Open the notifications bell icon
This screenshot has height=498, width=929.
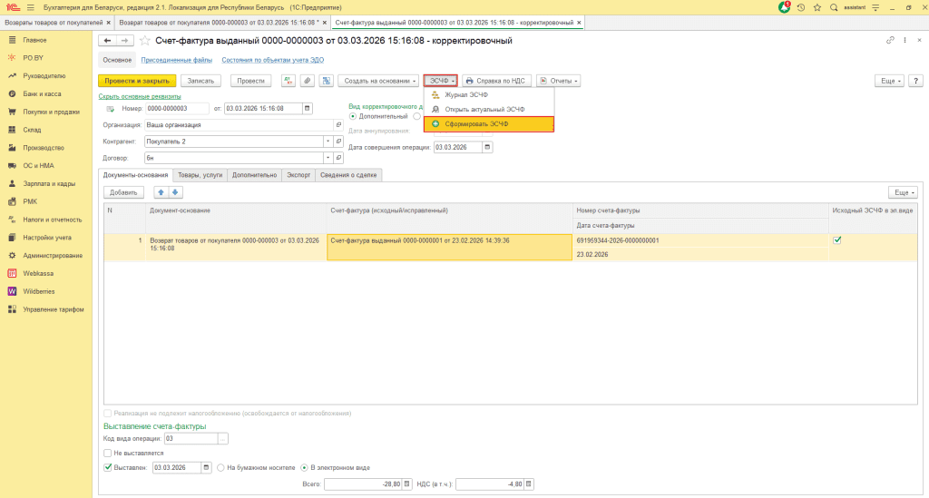(x=786, y=7)
